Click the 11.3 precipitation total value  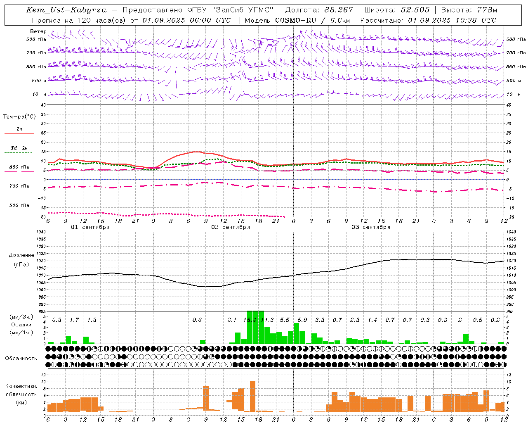[267, 320]
